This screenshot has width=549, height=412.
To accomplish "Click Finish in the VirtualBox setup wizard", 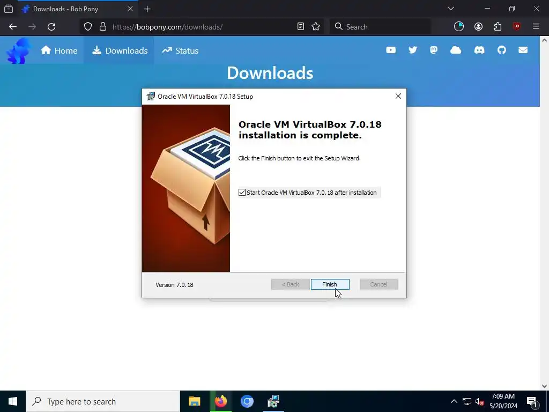I will tap(330, 284).
